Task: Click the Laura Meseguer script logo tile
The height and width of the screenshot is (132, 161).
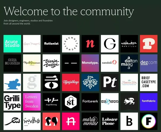Action: click(32, 44)
